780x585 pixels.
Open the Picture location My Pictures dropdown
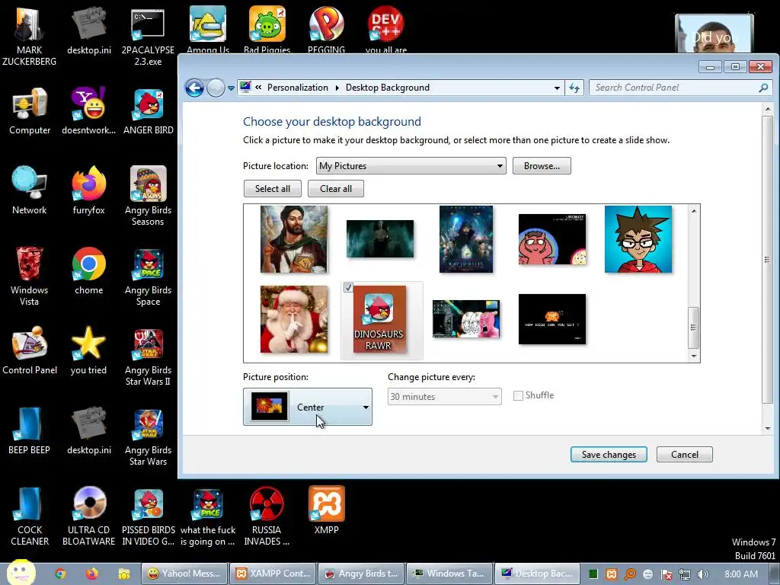click(x=411, y=166)
